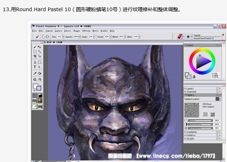Open the paper selector in toolbox

tap(35, 95)
